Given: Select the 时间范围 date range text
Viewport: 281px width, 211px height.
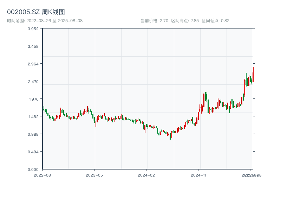Looking at the screenshot, I should [x=45, y=21].
